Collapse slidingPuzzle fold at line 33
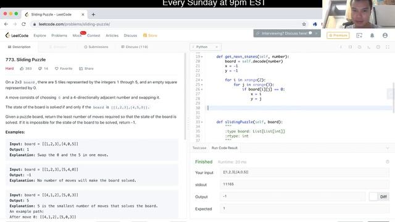The width and height of the screenshot is (395, 222). pos(202,122)
